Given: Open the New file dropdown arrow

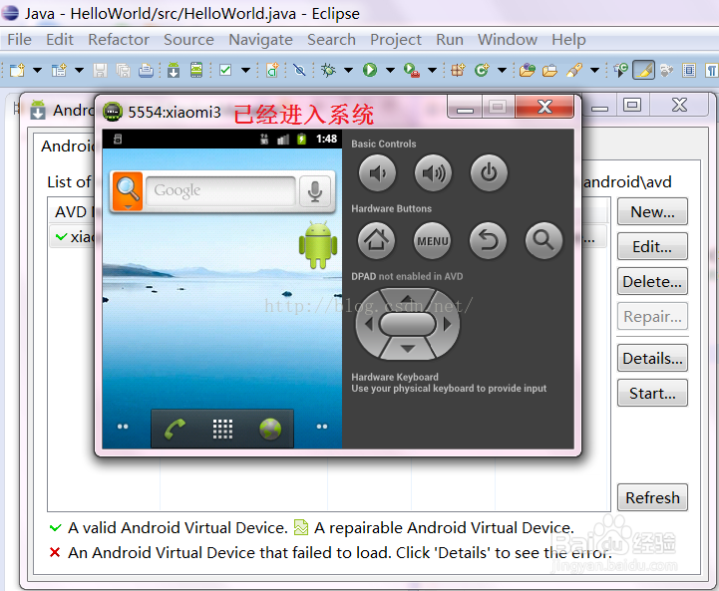Looking at the screenshot, I should 38,71.
